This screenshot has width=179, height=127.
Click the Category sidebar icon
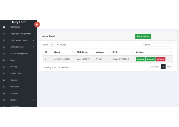coord(4,80)
